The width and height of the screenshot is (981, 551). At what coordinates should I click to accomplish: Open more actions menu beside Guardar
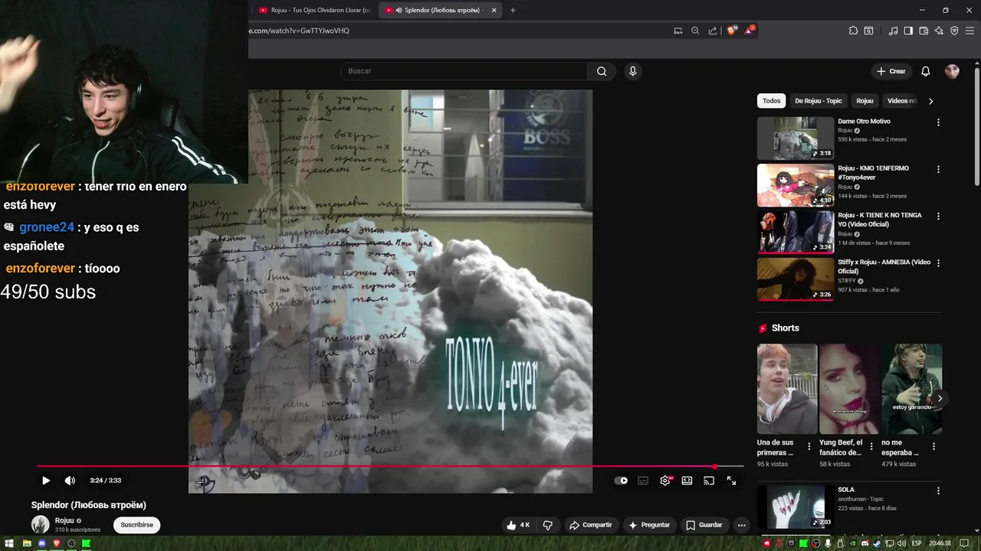[x=741, y=525]
